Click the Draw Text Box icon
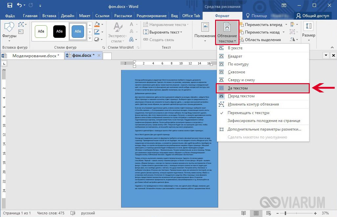 pos(21,32)
